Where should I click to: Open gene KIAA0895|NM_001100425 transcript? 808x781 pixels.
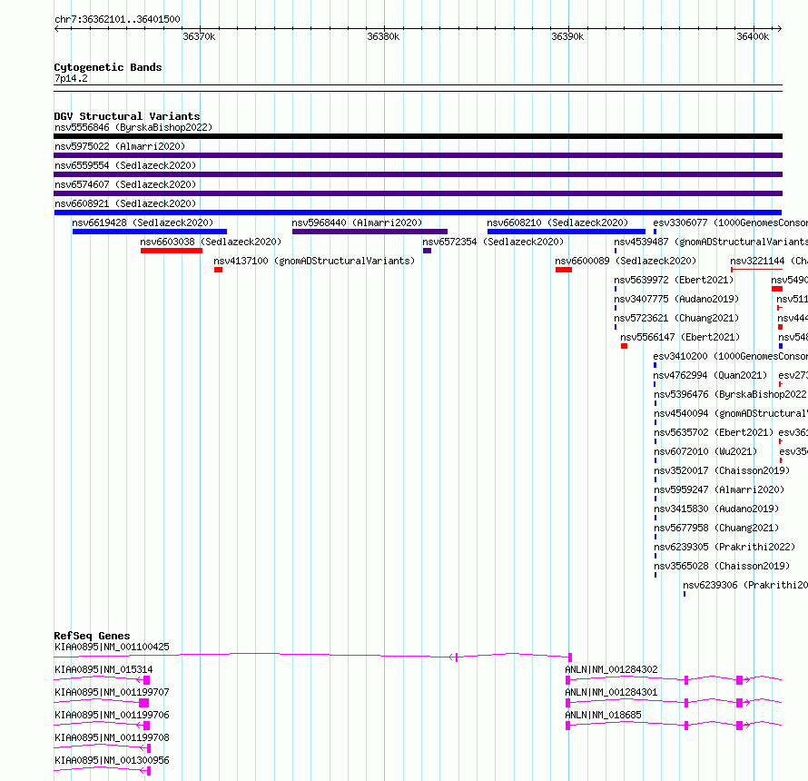pos(112,647)
